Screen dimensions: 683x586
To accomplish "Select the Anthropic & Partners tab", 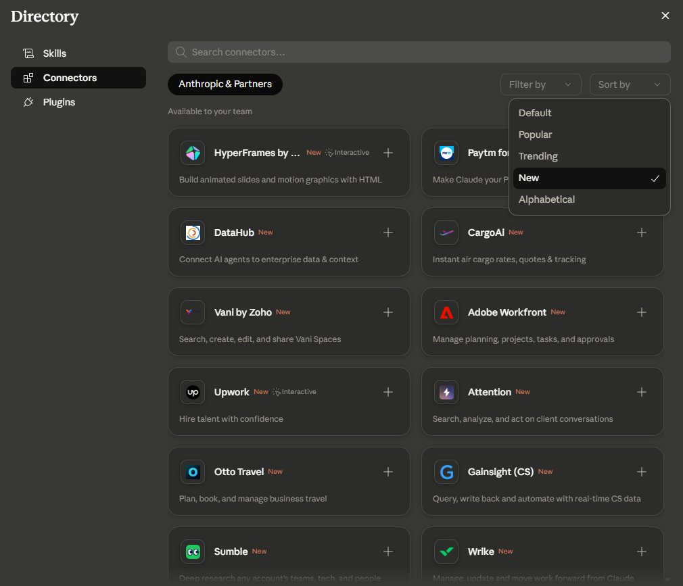I will (225, 84).
